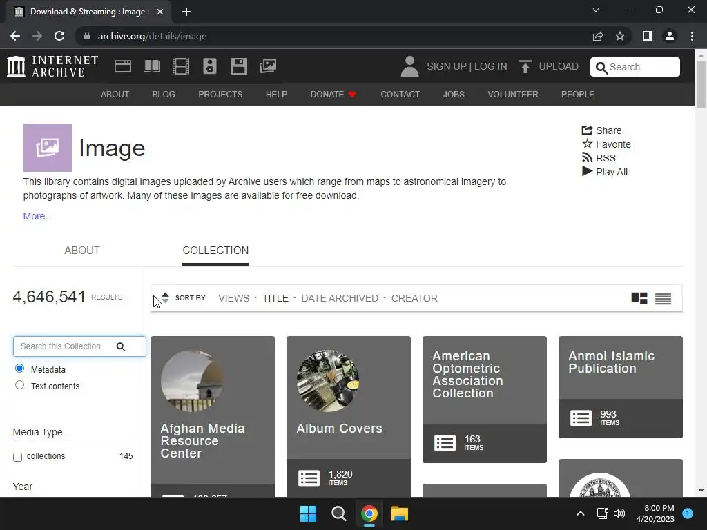Click the Internet Archive logo
The height and width of the screenshot is (530, 707).
click(52, 66)
